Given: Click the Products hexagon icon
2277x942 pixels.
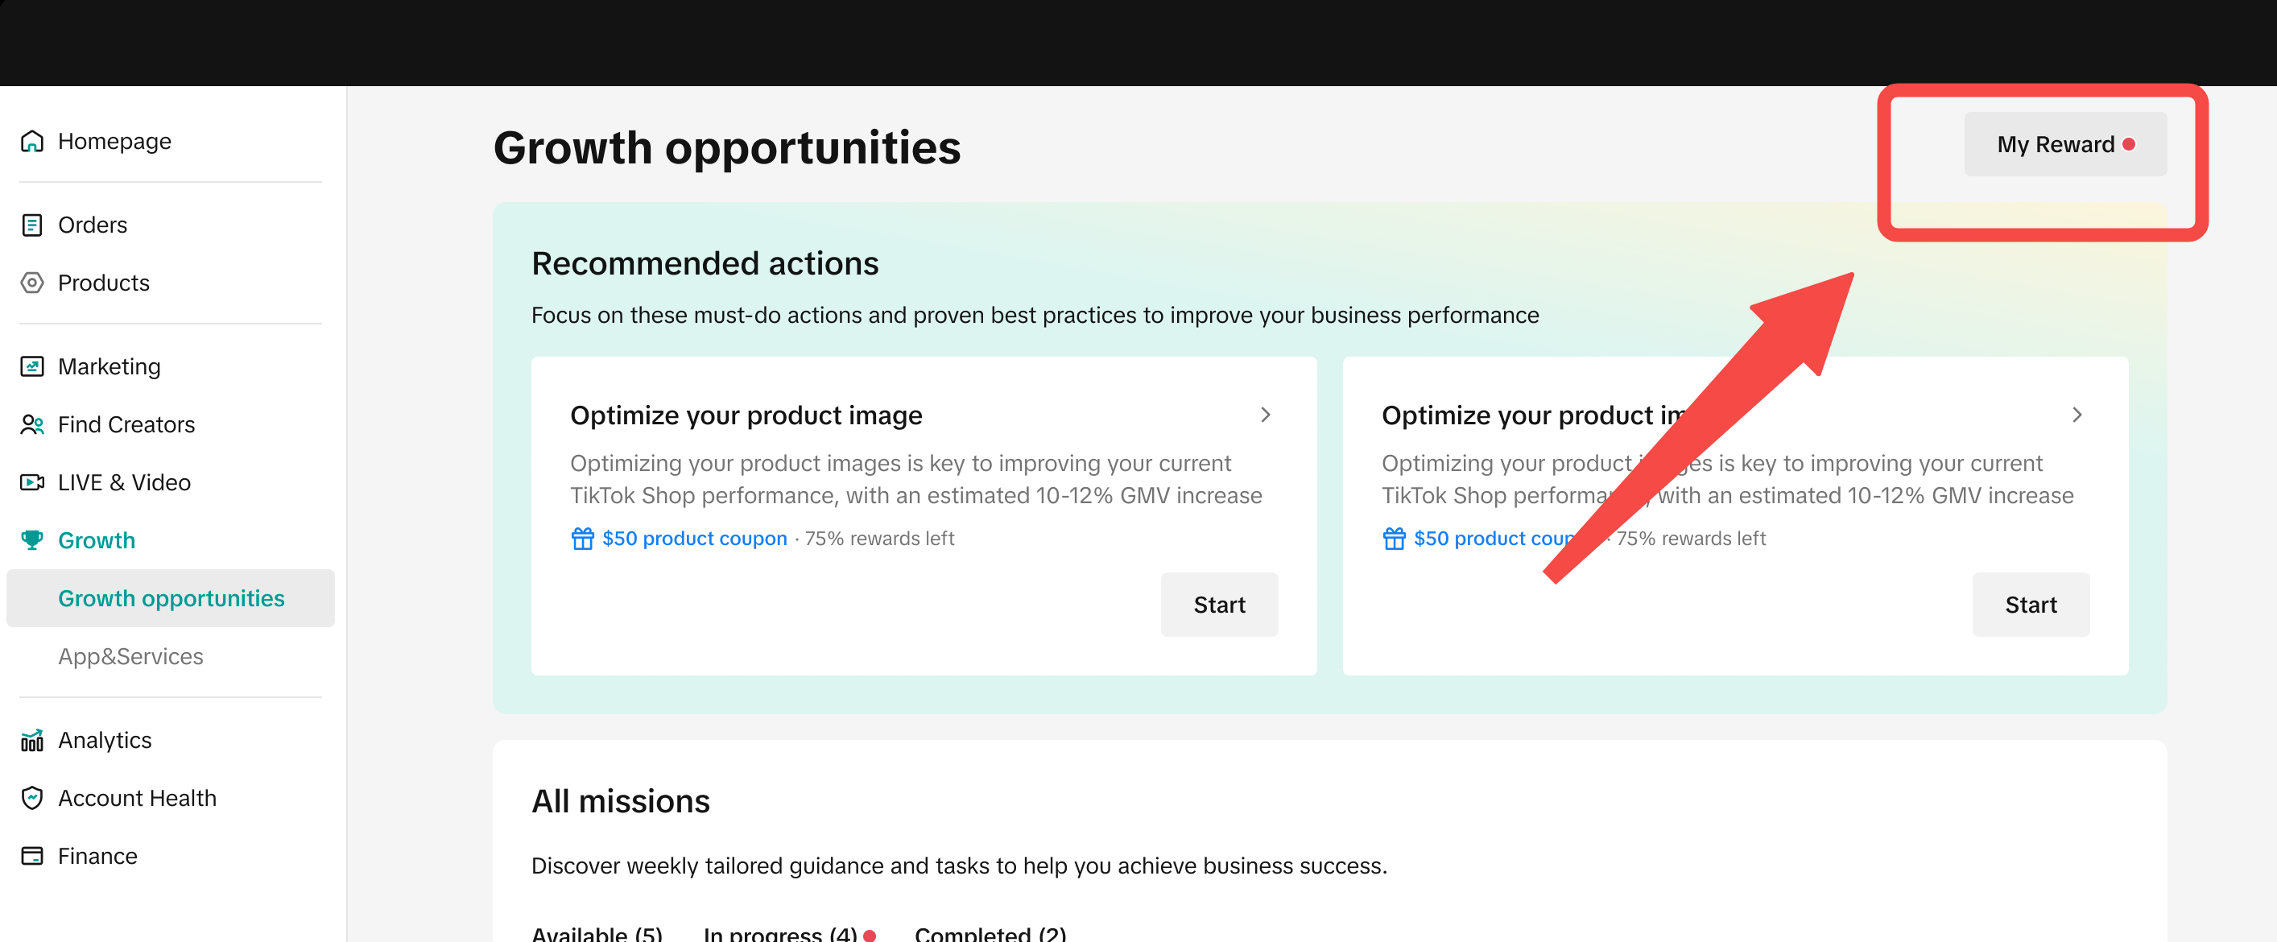Looking at the screenshot, I should 32,283.
